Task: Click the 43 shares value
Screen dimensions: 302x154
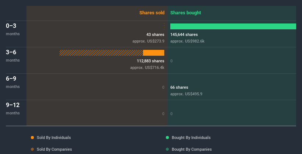Action: [x=155, y=34]
